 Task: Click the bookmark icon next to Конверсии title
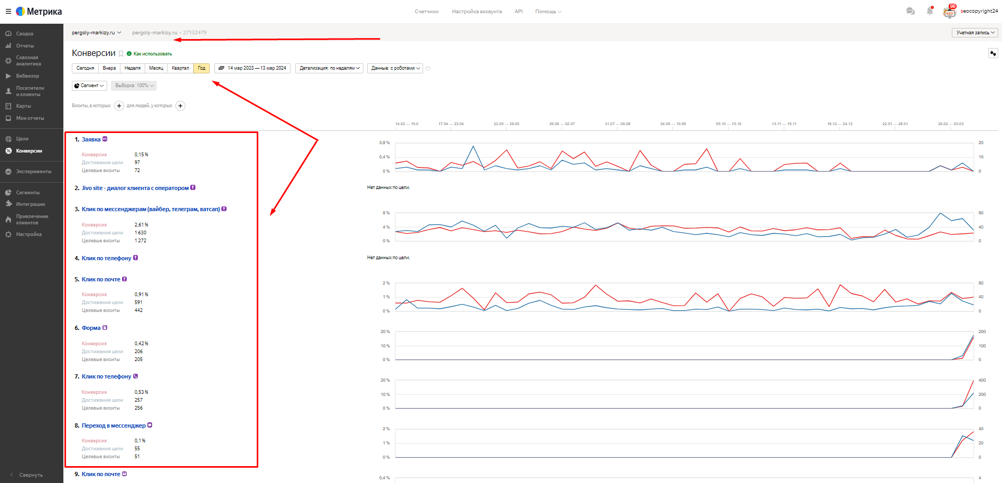click(121, 54)
